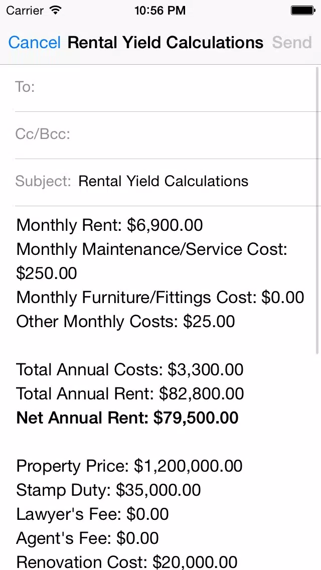Tap the Other Monthly Costs line
Image resolution: width=321 pixels, height=570 pixels.
[x=125, y=321]
